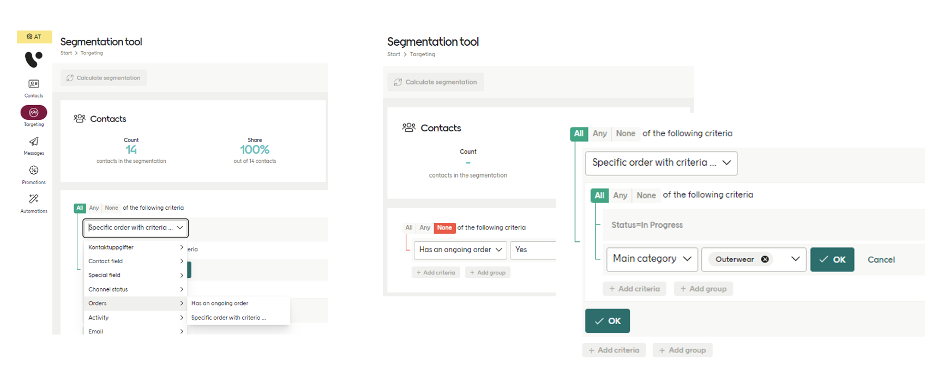This screenshot has width=938, height=383.
Task: Open the Targeting sidebar section
Action: tap(34, 116)
